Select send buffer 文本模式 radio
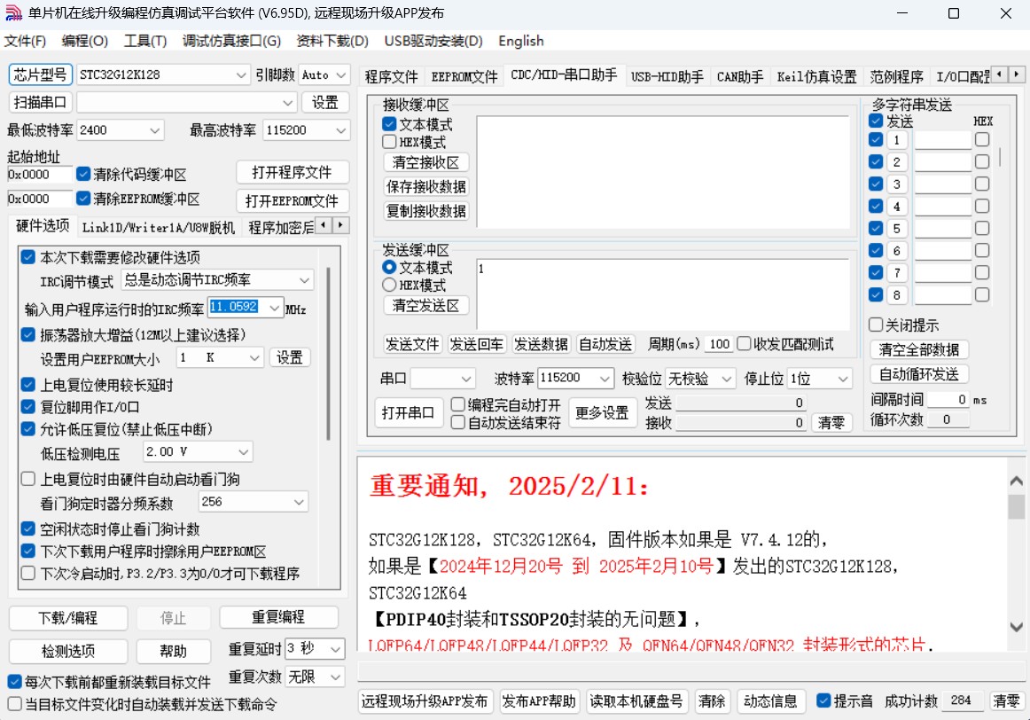1030x720 pixels. click(x=389, y=268)
